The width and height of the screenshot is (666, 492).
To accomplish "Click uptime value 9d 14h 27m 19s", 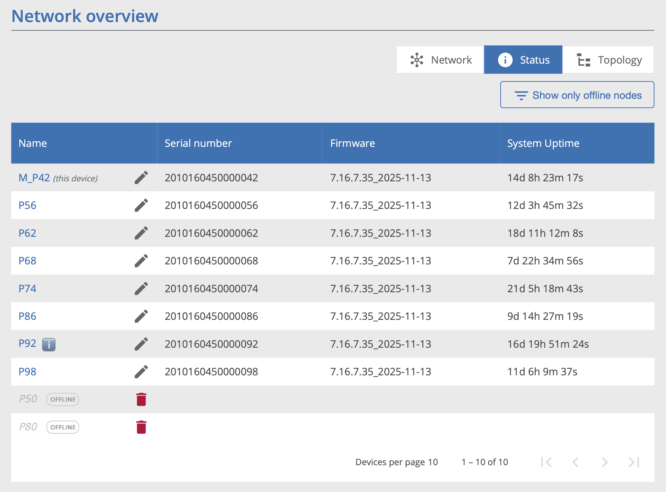I will 545,316.
